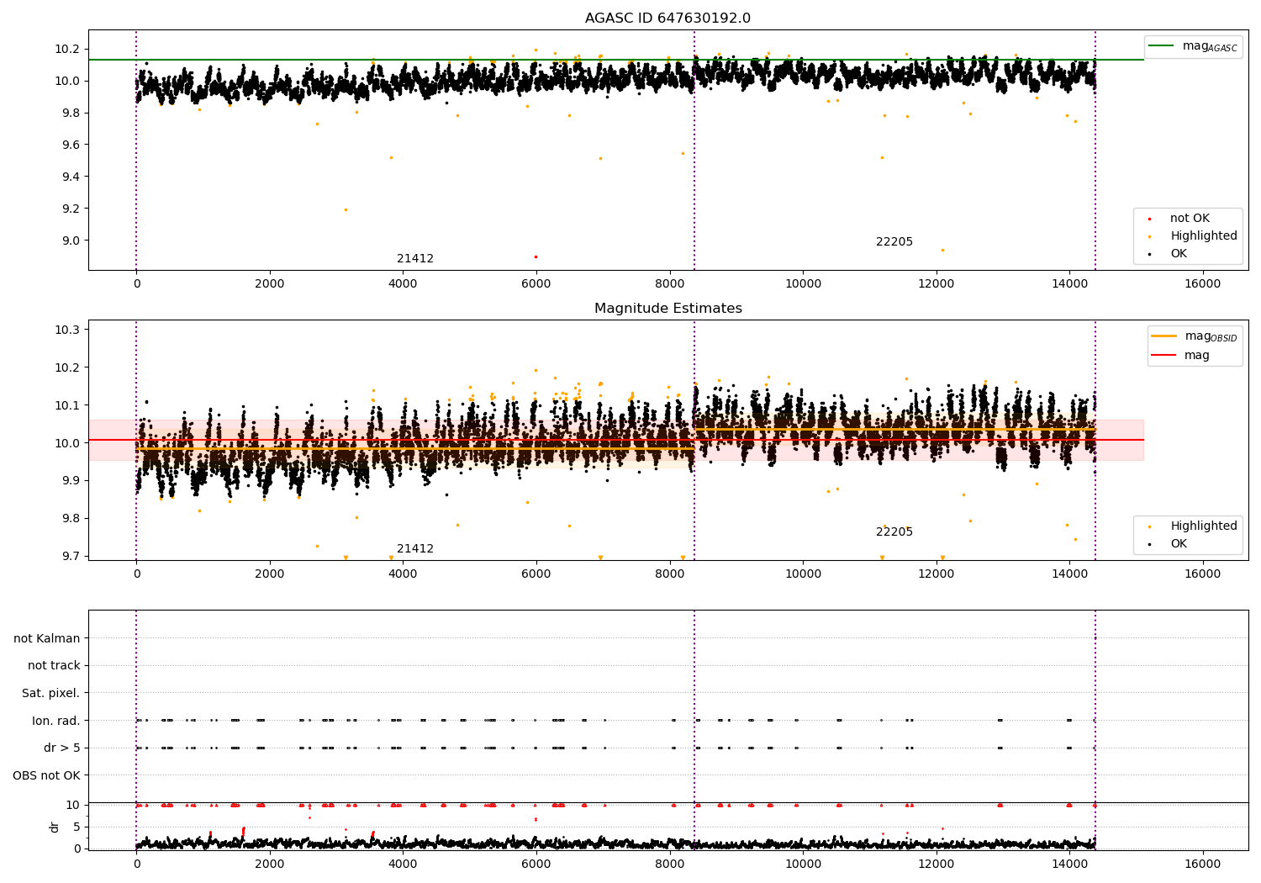
Task: Click the 'OBS not OK' row label
Action: [x=47, y=775]
